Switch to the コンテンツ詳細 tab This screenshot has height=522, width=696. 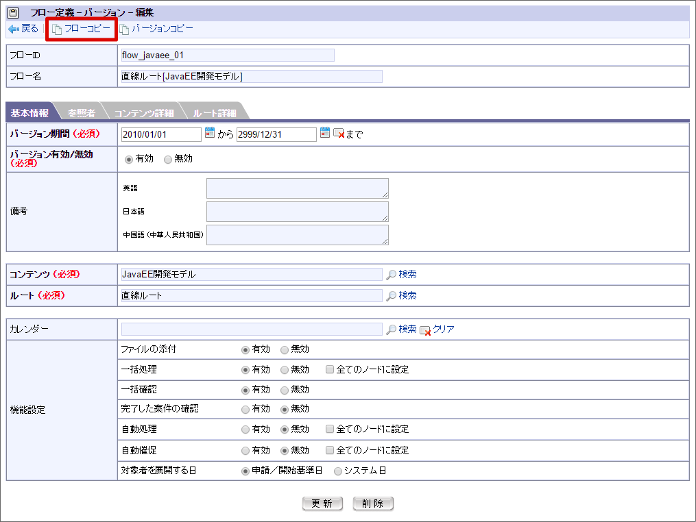point(144,113)
